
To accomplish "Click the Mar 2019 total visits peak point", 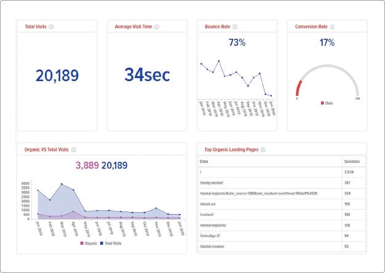I will point(62,184).
